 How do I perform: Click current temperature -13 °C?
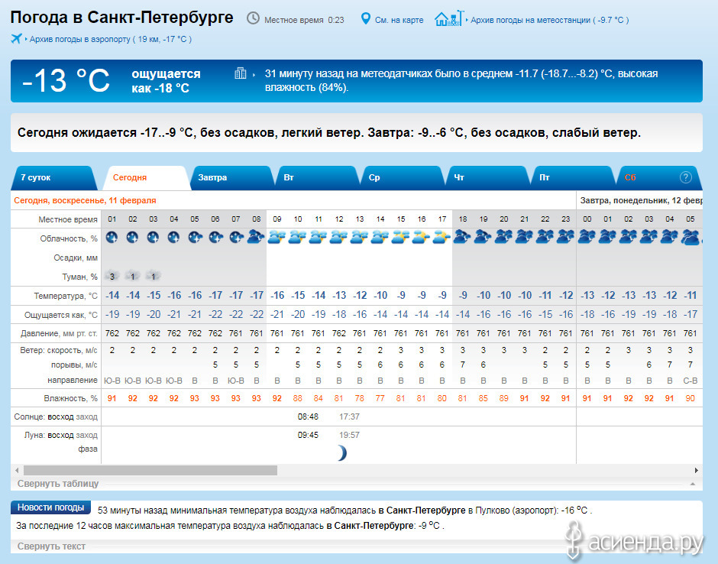click(x=66, y=81)
